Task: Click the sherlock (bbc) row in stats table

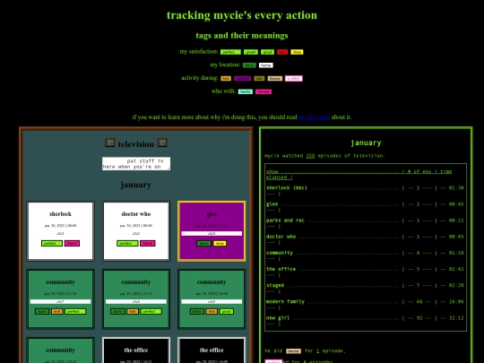Action: click(365, 190)
